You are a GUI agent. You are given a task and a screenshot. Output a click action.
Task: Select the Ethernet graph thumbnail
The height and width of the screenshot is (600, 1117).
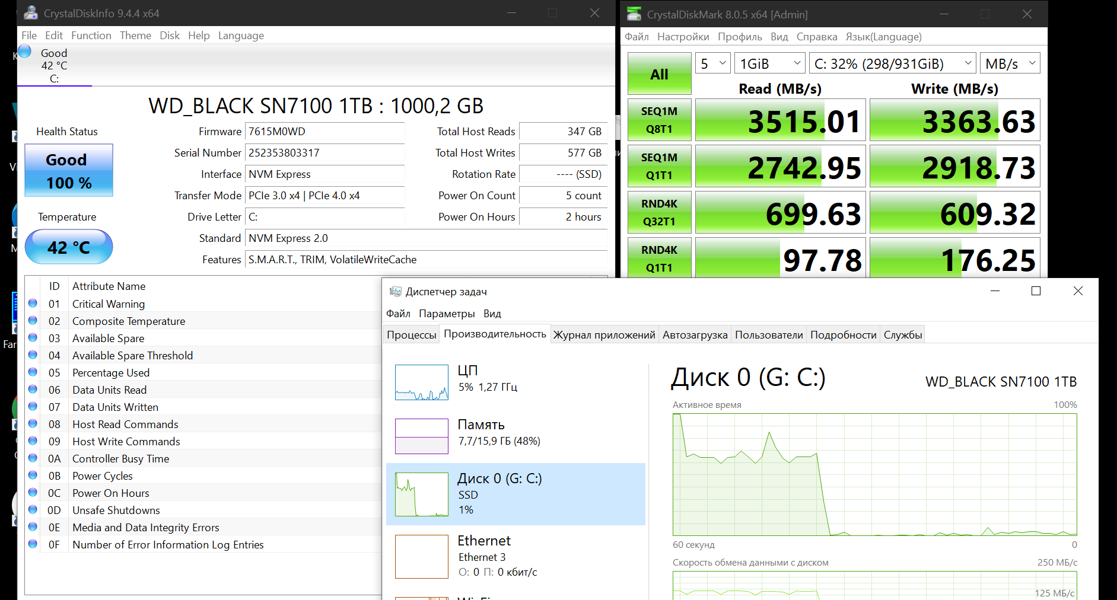421,556
